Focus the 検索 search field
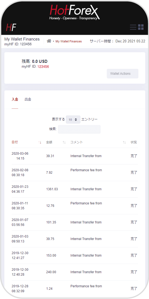149x299 pixels. click(79, 129)
